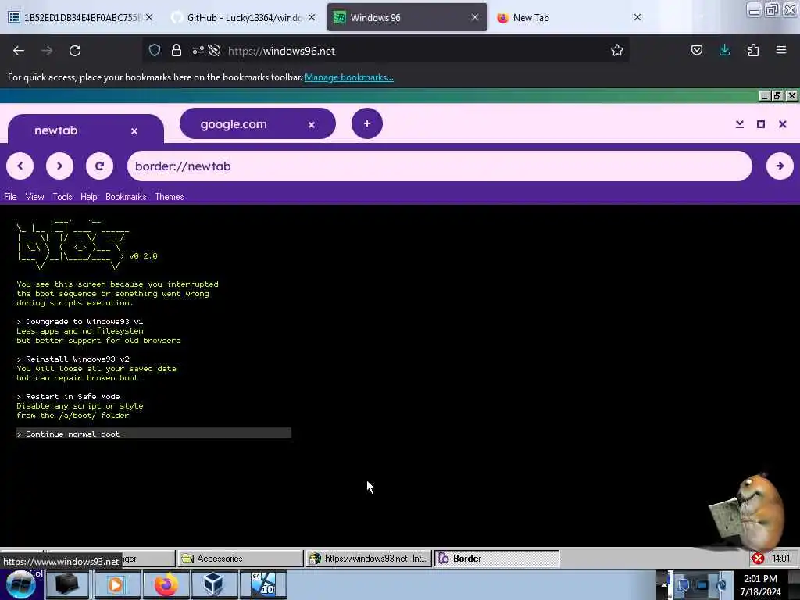The height and width of the screenshot is (600, 800).
Task: Select the google.com tab in Border
Action: pyautogui.click(x=258, y=124)
